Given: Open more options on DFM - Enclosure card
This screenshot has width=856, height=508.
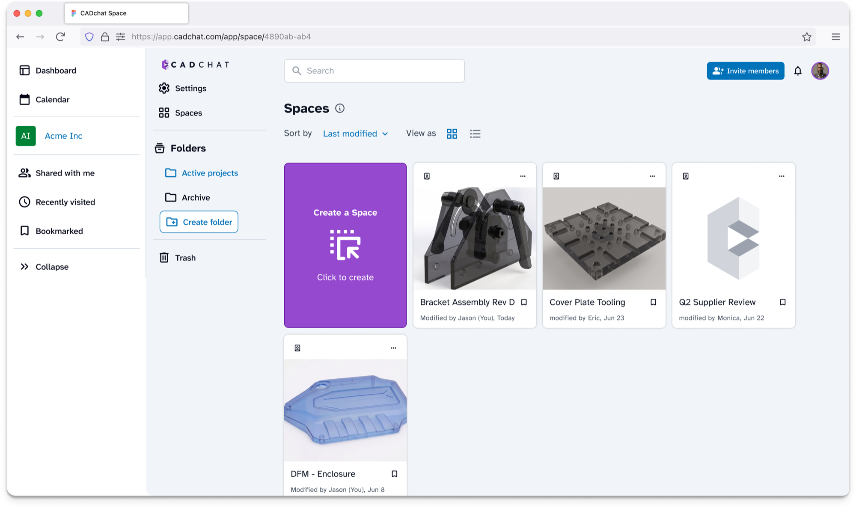Looking at the screenshot, I should (x=393, y=348).
